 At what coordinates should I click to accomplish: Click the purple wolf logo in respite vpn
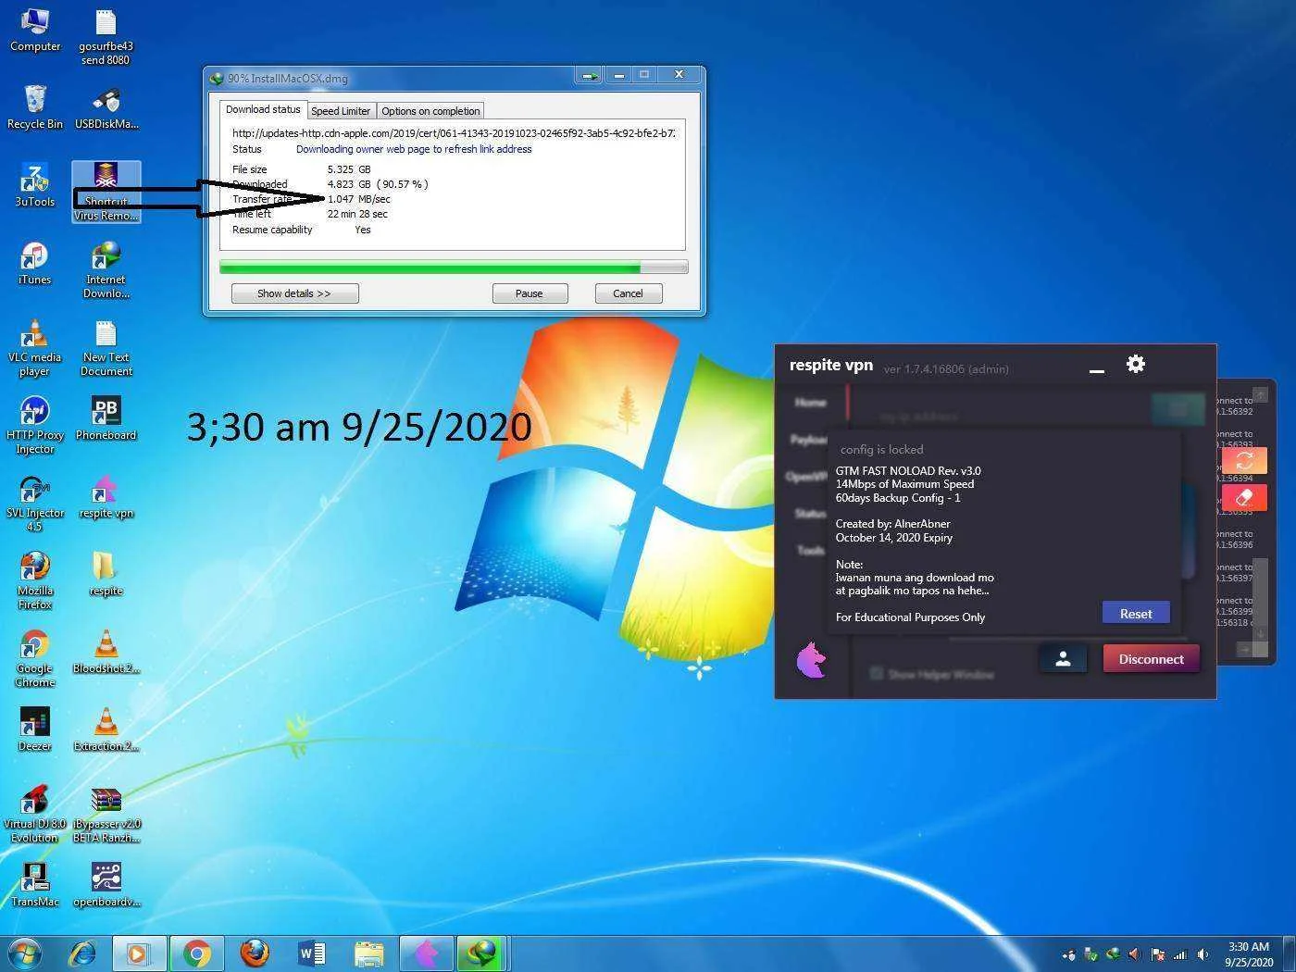coord(811,660)
